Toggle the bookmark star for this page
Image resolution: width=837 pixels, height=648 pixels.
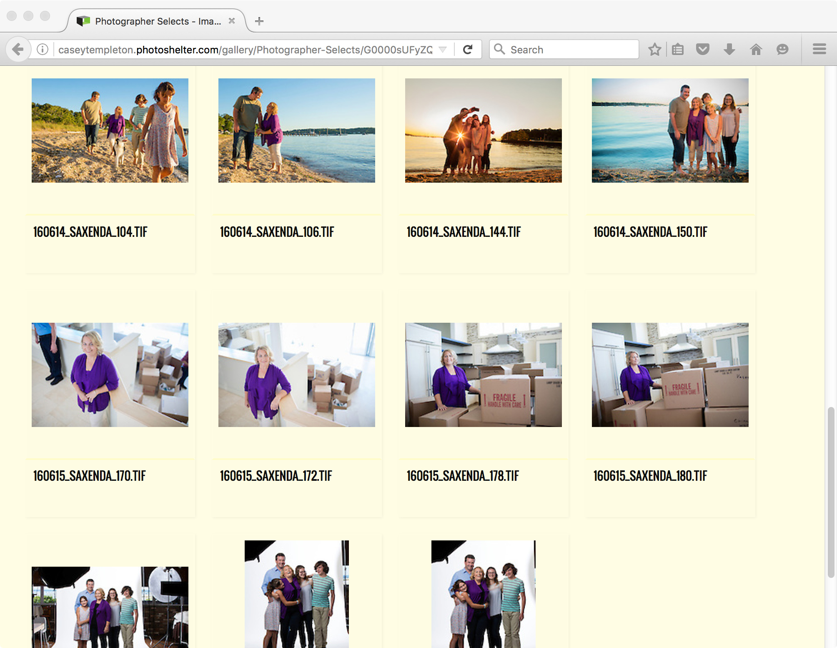654,49
